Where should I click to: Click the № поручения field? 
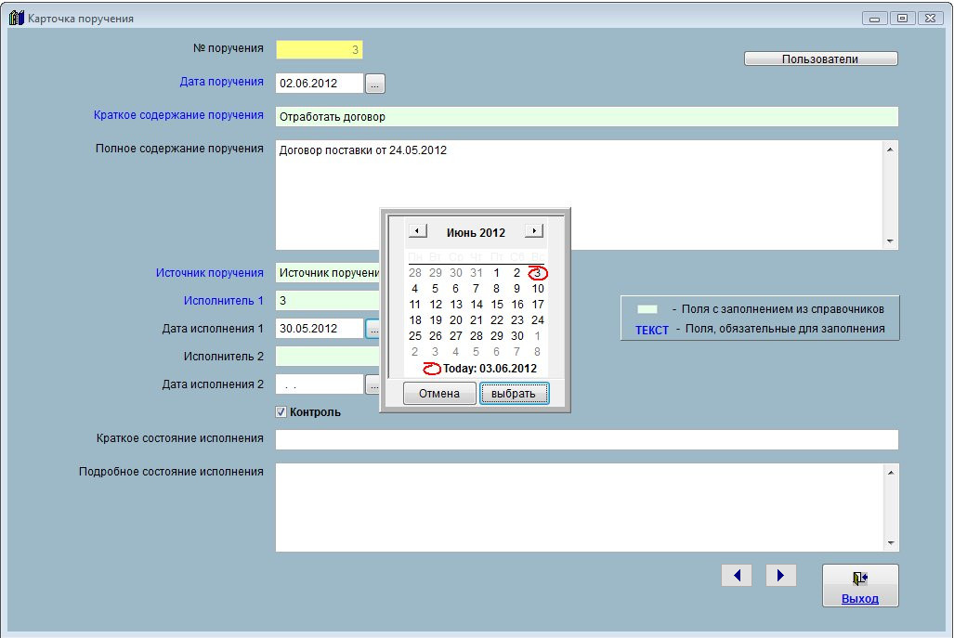(320, 50)
